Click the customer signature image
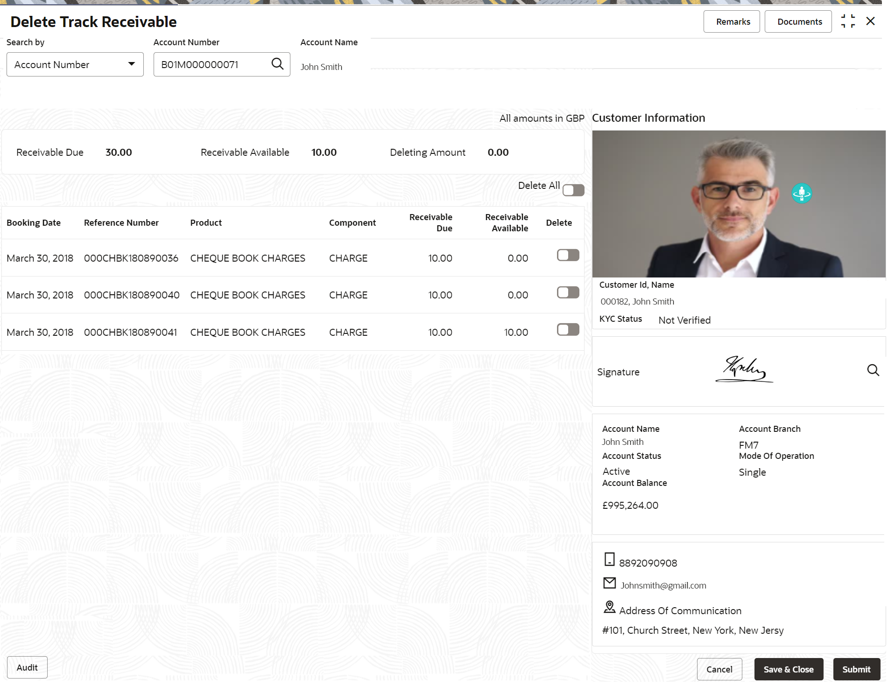This screenshot has height=686, width=888. (x=744, y=370)
